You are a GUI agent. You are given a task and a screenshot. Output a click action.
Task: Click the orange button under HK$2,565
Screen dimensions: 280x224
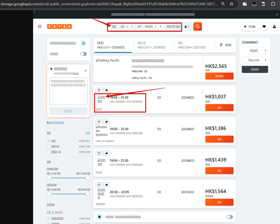coord(220,76)
